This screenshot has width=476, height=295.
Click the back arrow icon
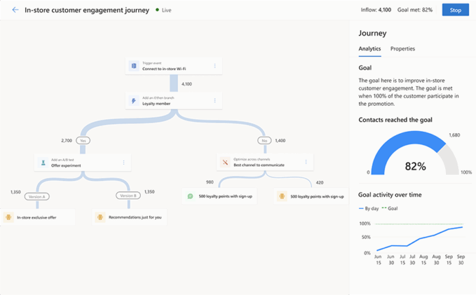pyautogui.click(x=15, y=10)
